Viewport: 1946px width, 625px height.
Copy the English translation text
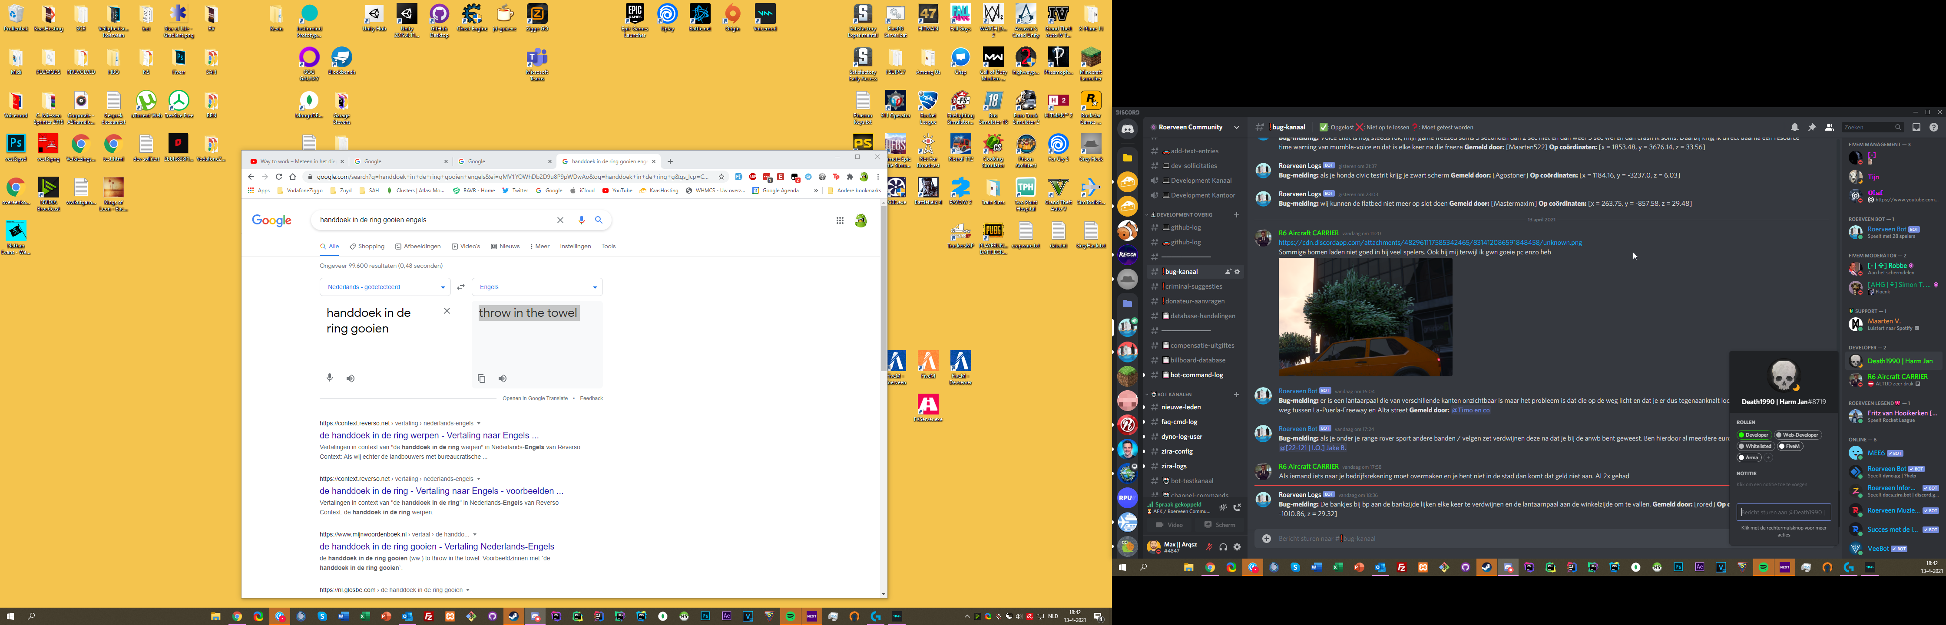(481, 378)
